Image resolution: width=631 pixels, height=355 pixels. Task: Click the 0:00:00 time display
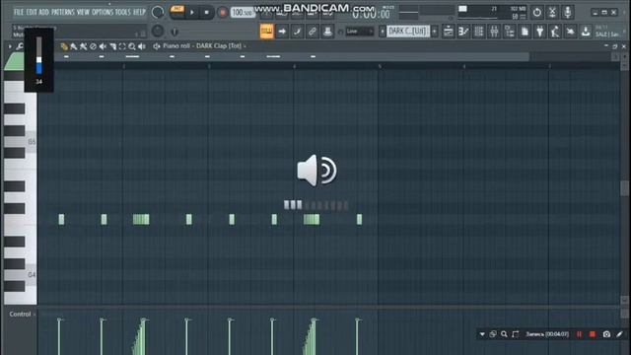371,14
